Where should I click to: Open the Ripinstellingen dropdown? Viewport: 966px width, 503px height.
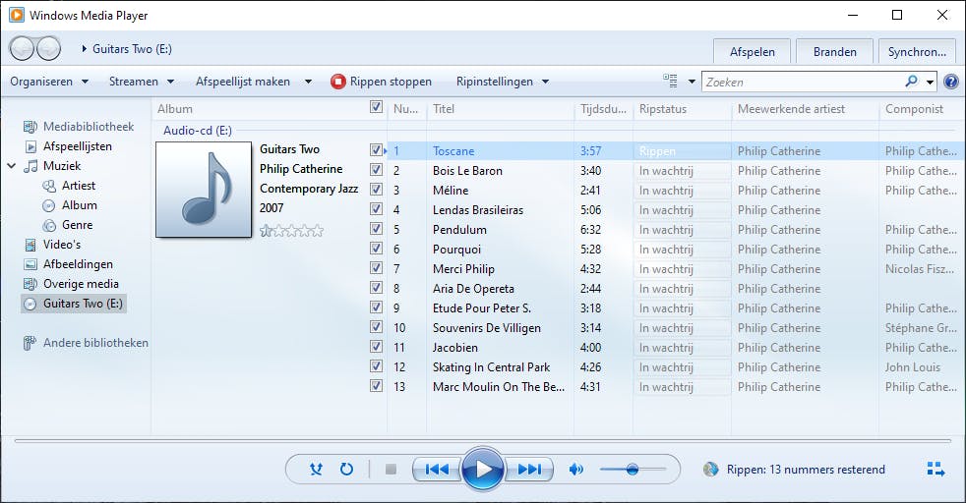pyautogui.click(x=502, y=82)
